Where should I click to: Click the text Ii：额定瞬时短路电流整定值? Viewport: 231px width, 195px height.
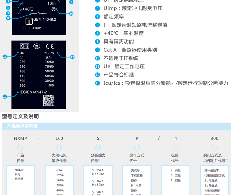(x=135, y=25)
